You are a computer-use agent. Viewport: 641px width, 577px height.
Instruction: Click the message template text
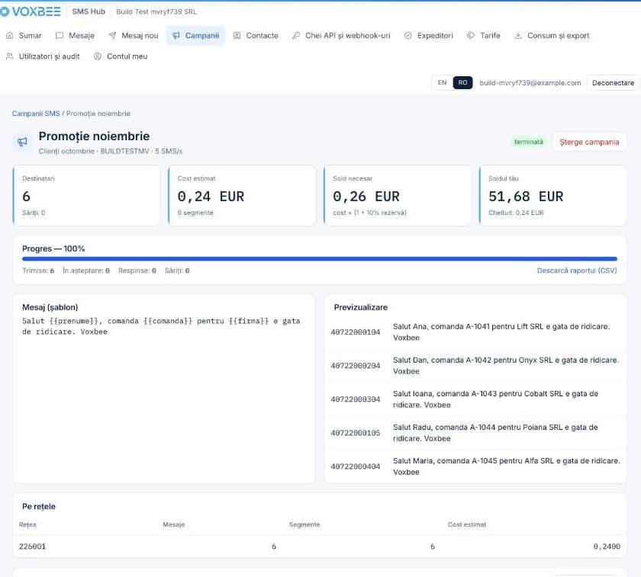[x=161, y=326]
